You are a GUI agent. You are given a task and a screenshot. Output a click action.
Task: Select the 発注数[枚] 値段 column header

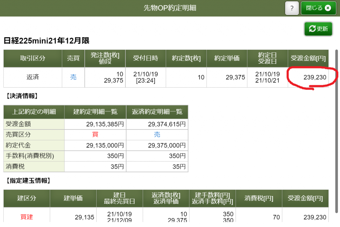pyautogui.click(x=105, y=58)
